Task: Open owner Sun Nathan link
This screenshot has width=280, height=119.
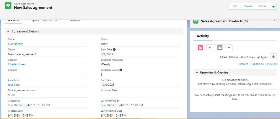Action: [x=16, y=44]
